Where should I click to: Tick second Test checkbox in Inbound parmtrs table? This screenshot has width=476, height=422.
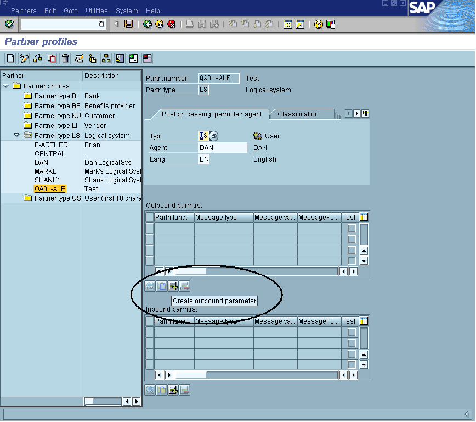[352, 343]
